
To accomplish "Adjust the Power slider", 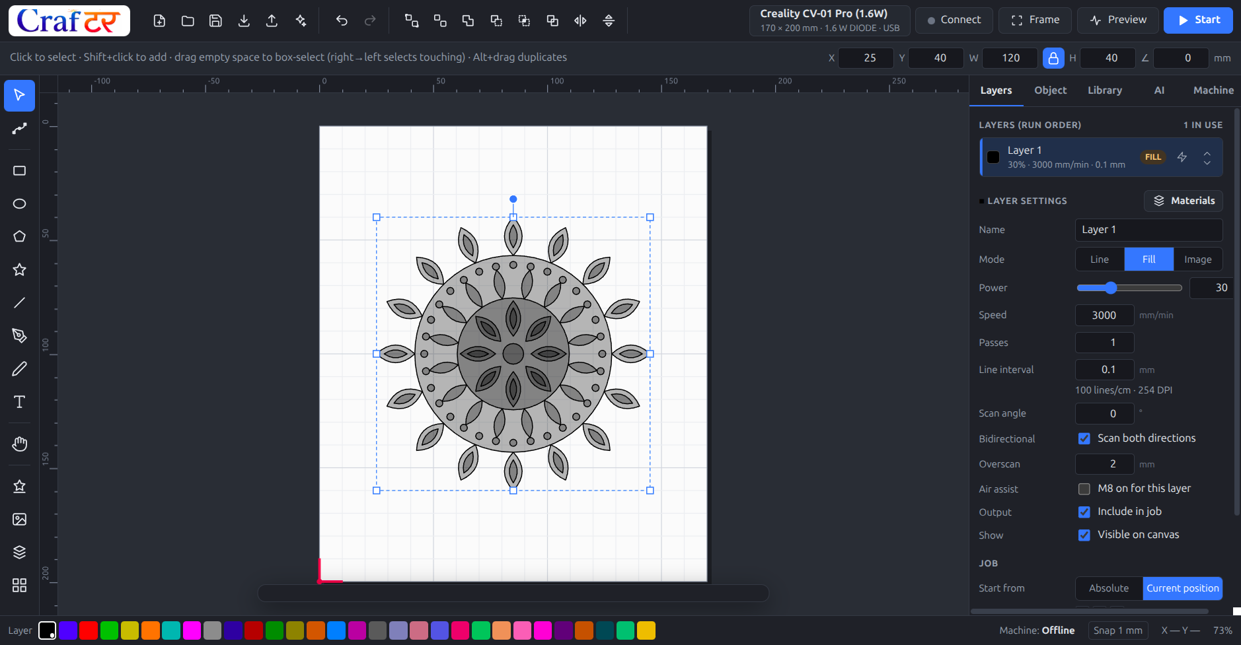I will click(x=1129, y=288).
